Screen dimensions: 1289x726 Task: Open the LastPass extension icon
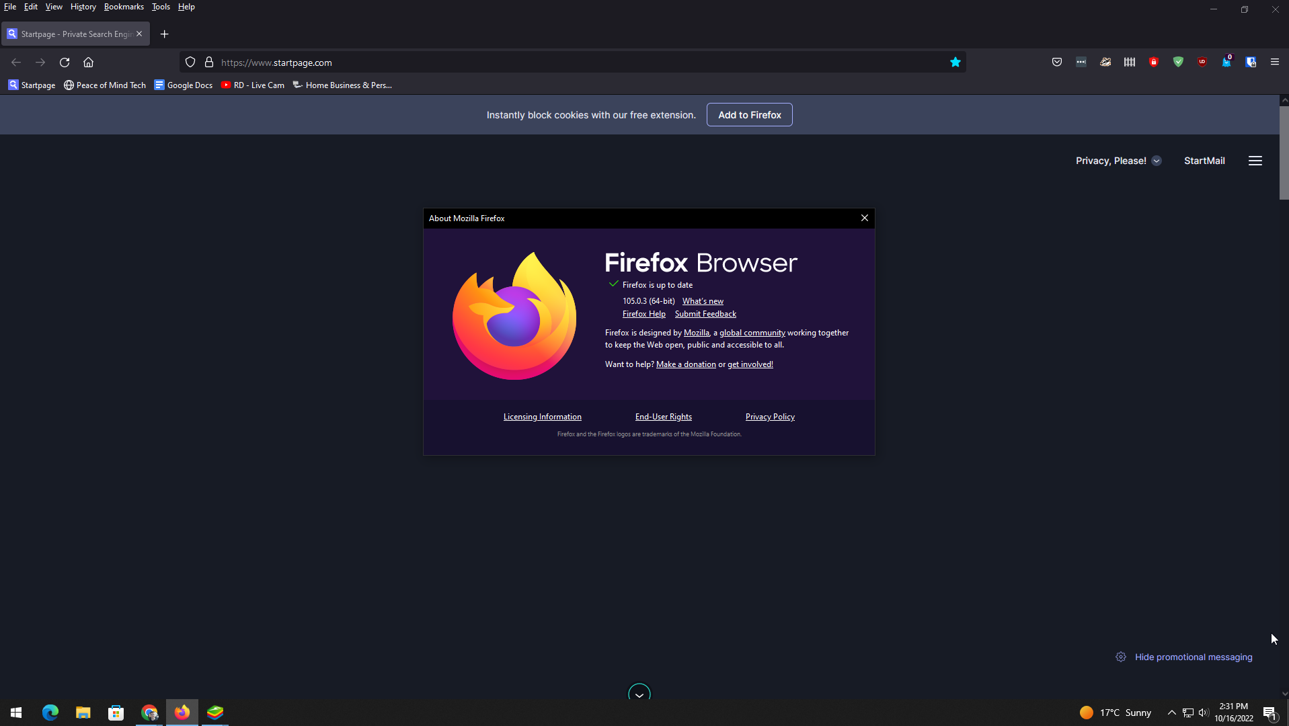(x=1081, y=62)
